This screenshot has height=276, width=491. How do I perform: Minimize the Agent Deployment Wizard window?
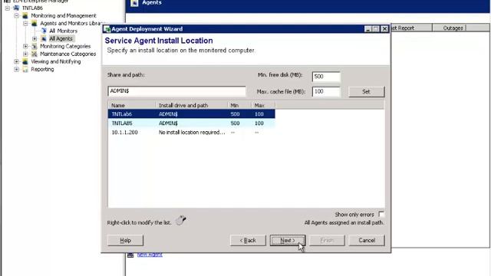click(x=368, y=29)
